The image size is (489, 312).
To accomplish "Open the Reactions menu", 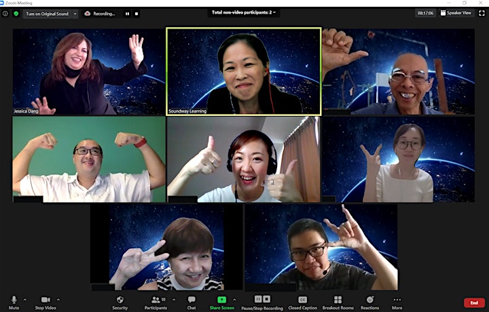I will pos(370,303).
